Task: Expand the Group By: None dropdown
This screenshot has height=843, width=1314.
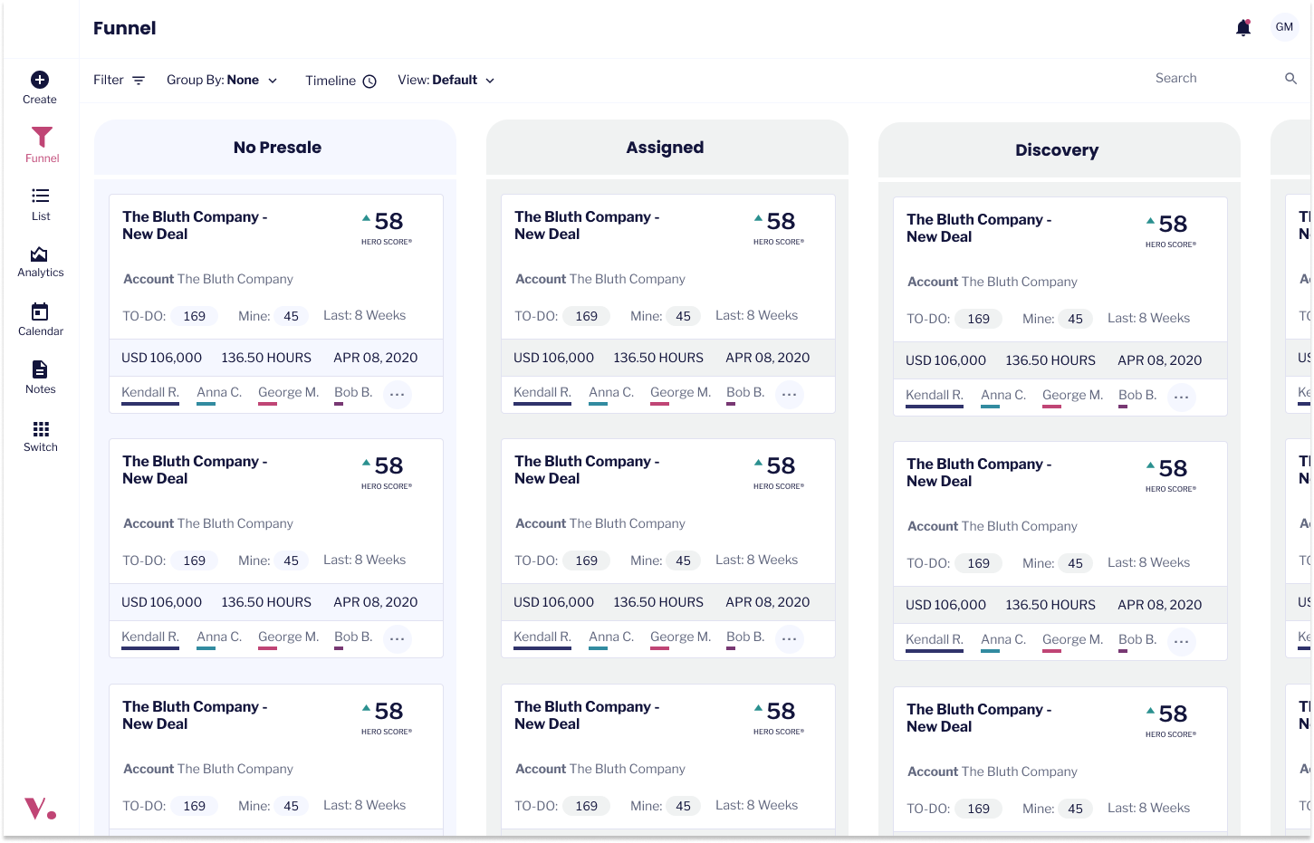Action: click(x=222, y=80)
